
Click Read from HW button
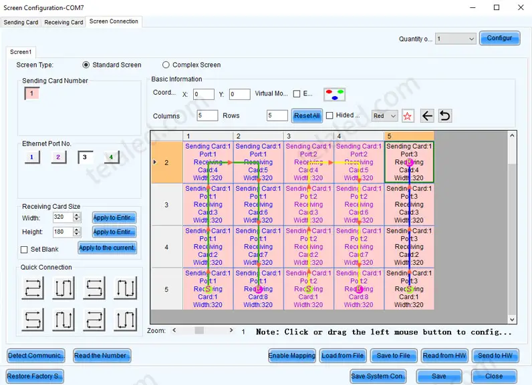tap(444, 356)
